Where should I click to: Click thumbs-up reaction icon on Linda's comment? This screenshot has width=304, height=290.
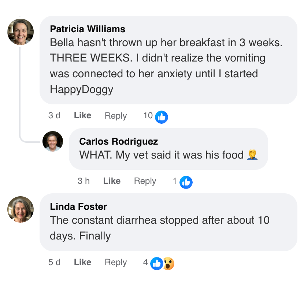[157, 263]
